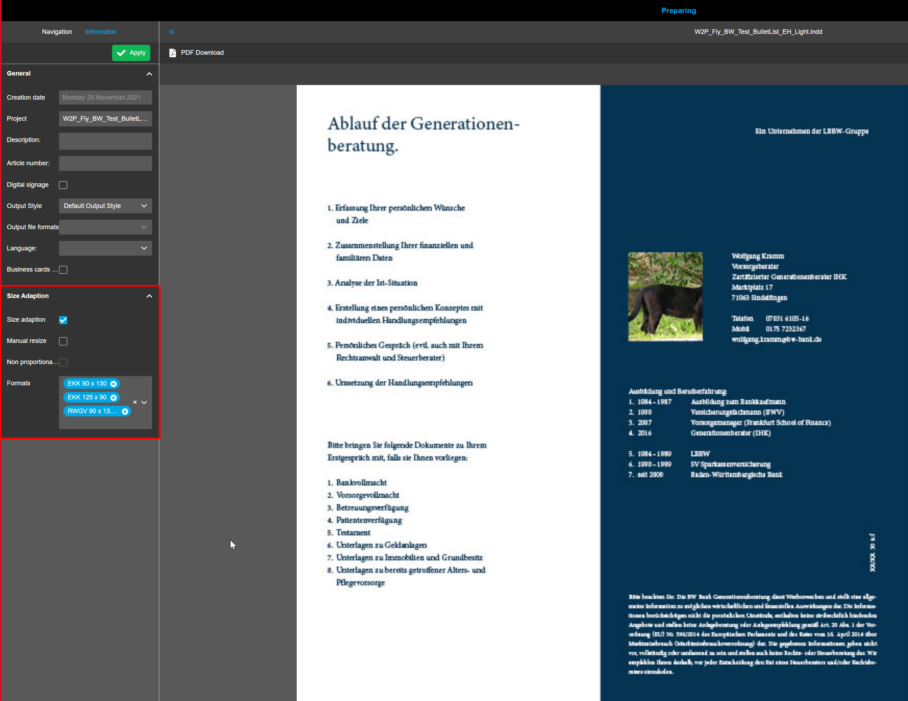Click inside the Description input field
The height and width of the screenshot is (701, 908).
[x=105, y=141]
